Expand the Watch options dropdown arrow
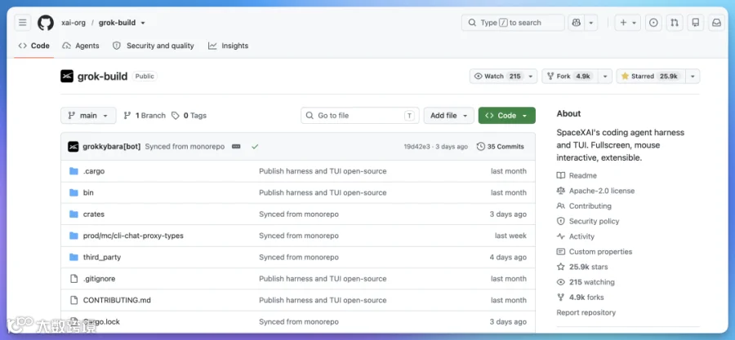Screen dimensions: 735x340 click(x=531, y=76)
